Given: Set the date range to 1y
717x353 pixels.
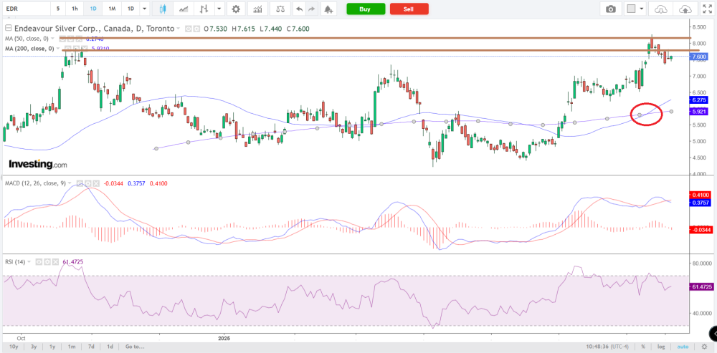Looking at the screenshot, I should 52,347.
